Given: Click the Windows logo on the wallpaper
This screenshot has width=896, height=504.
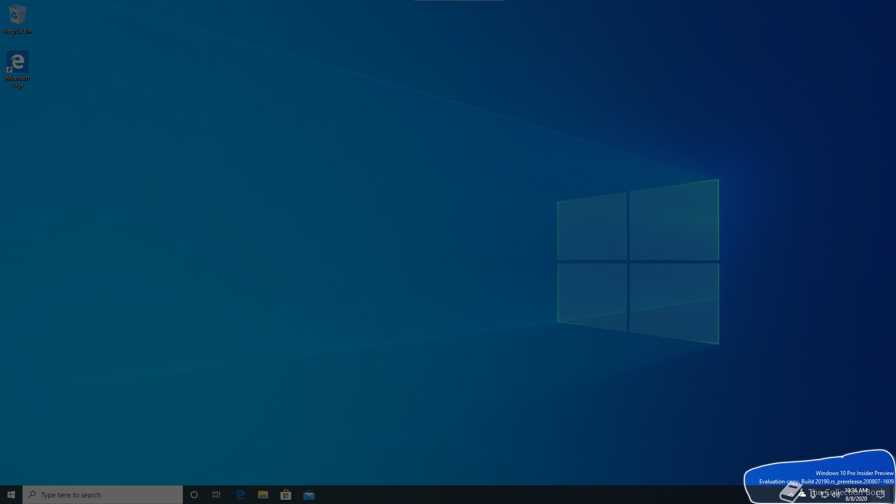Looking at the screenshot, I should (x=638, y=262).
